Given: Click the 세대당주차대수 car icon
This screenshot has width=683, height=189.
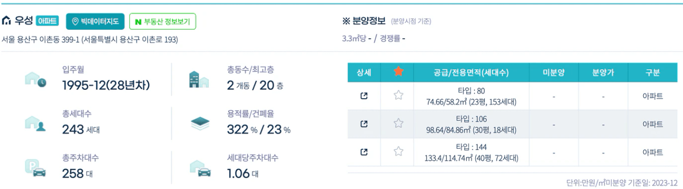Looking at the screenshot, I should pyautogui.click(x=199, y=167).
